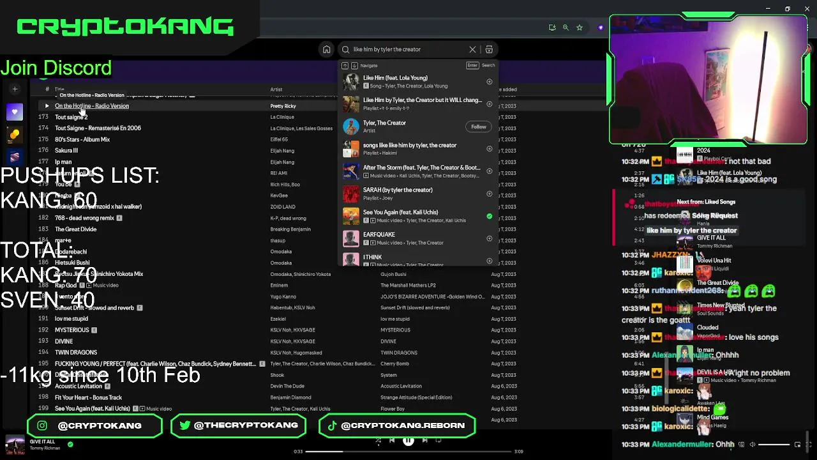Viewport: 817px width, 460px height.
Task: Skip to next track
Action: click(424, 440)
